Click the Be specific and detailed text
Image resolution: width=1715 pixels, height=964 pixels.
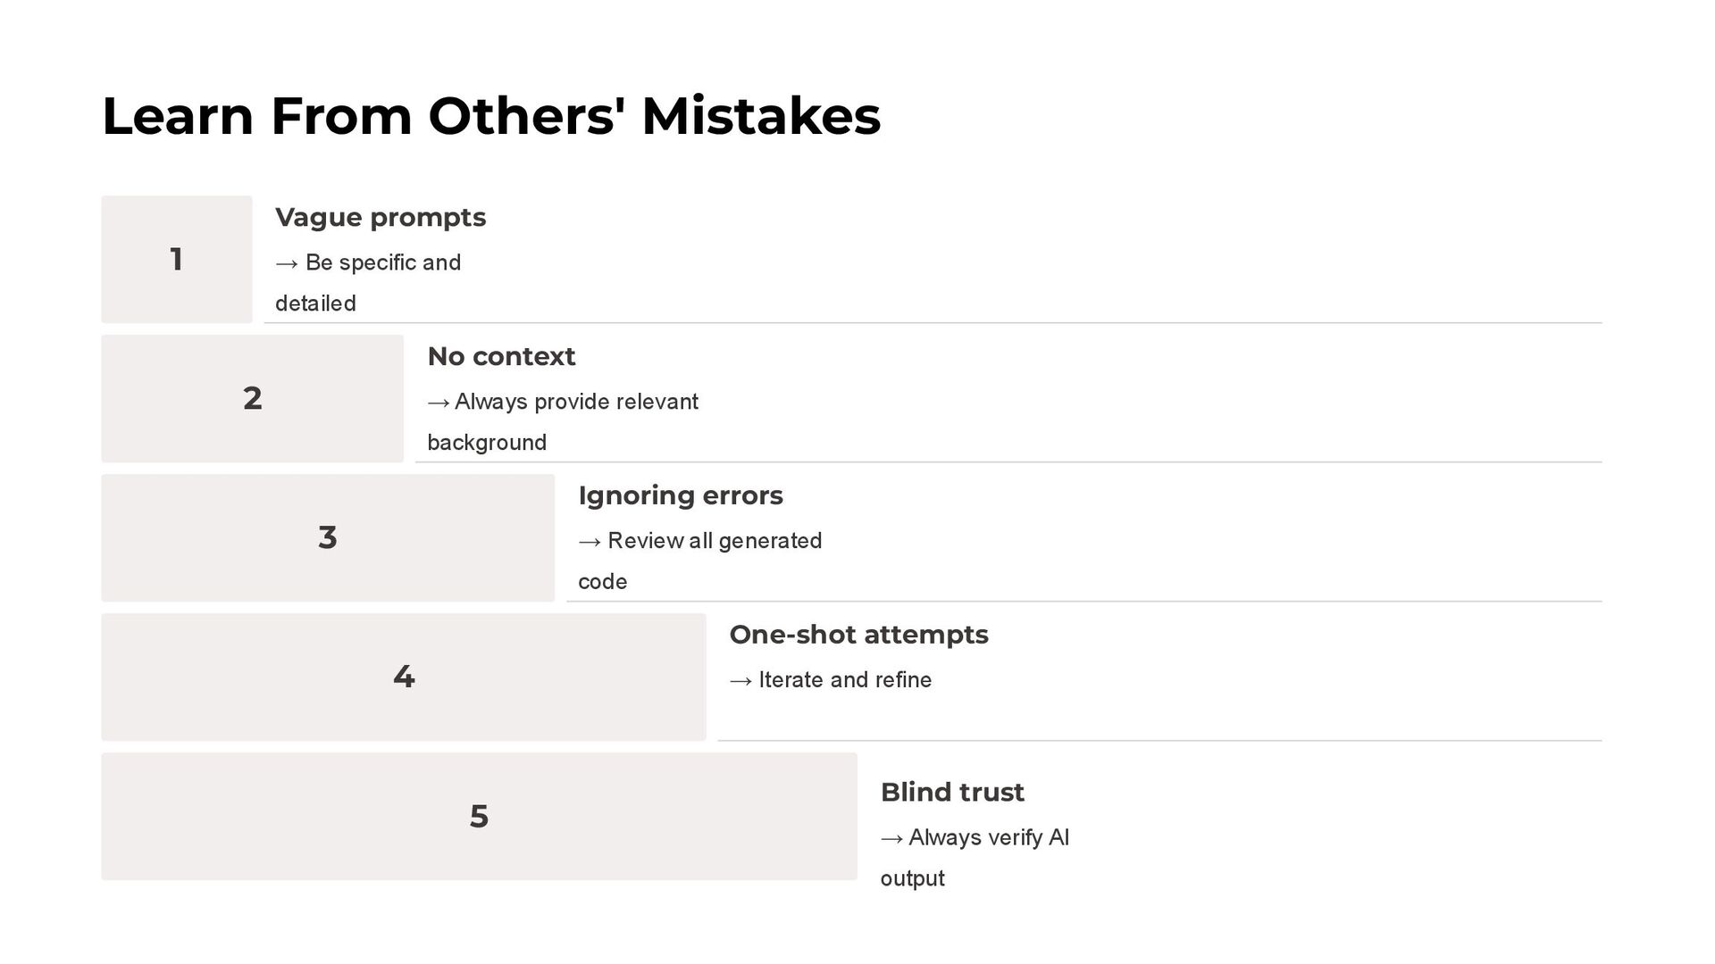368,282
